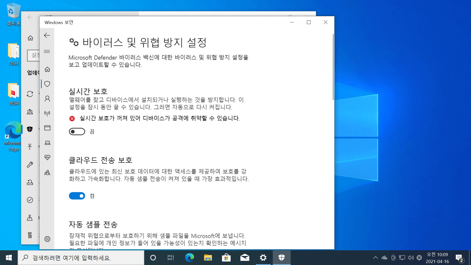471x265 pixels.
Task: Open Cortana circle on taskbar
Action: pos(153,258)
